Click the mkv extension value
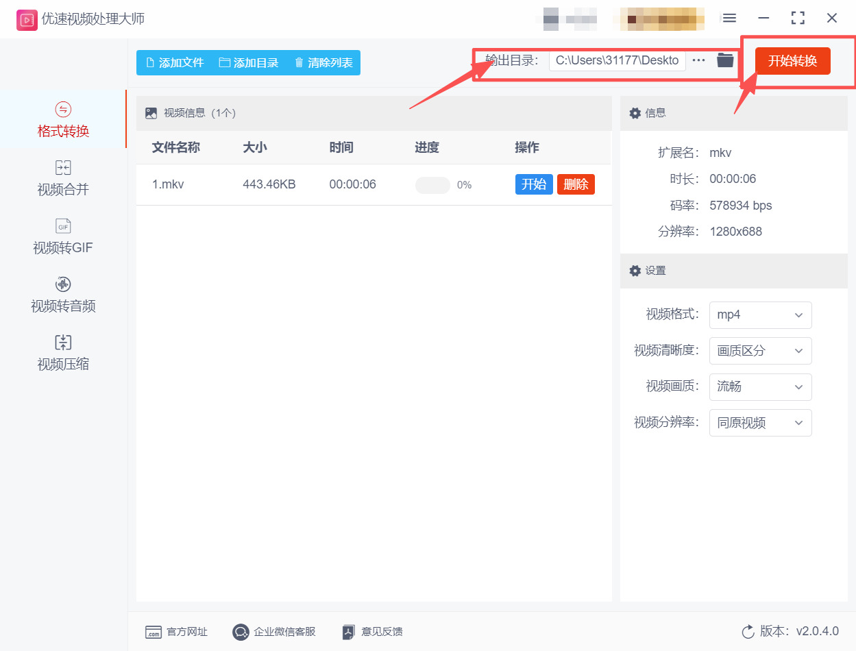Screen dimensions: 856x651 (720, 153)
